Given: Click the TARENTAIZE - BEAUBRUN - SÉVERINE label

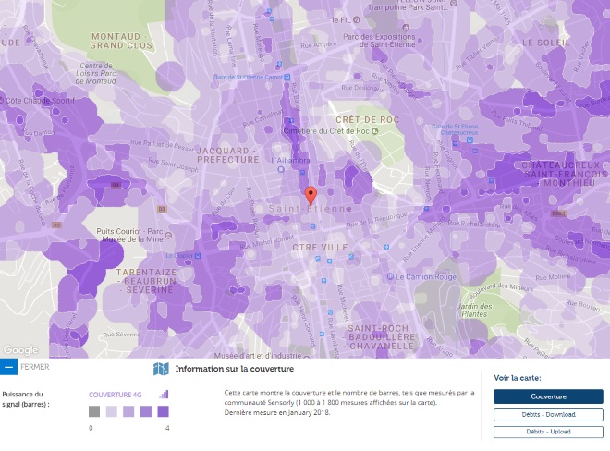Looking at the screenshot, I should pyautogui.click(x=147, y=281).
